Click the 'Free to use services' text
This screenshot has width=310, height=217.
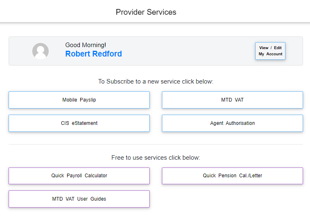(155, 158)
